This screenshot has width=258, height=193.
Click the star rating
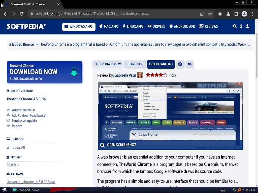156,75
